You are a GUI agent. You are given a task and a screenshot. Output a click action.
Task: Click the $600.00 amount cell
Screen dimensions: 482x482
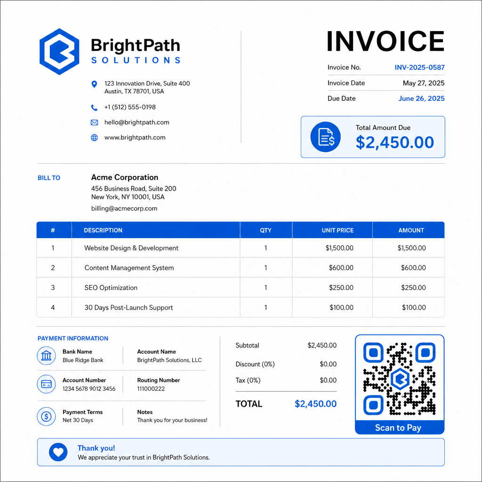coord(413,268)
